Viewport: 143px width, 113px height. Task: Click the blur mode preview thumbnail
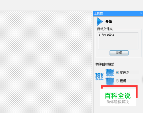coord(110,81)
